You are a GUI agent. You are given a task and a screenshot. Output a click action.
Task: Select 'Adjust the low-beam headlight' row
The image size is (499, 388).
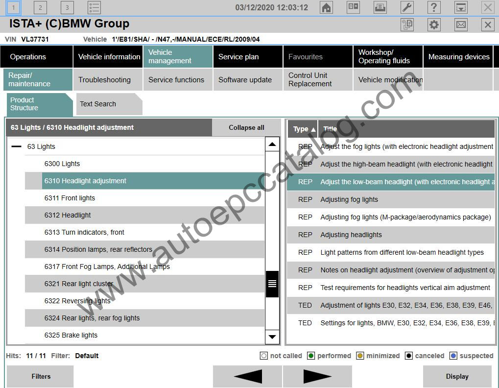coord(391,182)
